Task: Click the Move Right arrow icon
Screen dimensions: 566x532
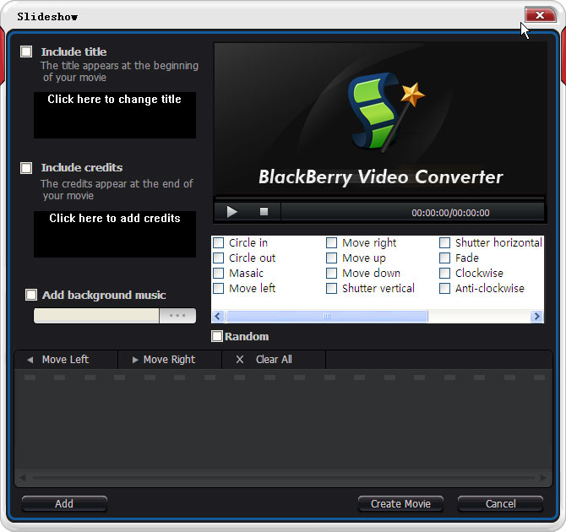Action: (x=135, y=360)
